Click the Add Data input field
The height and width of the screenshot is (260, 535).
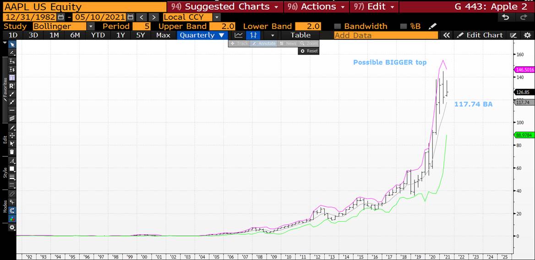386,35
